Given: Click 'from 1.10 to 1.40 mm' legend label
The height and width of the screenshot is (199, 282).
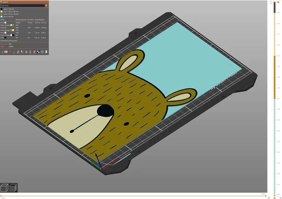Looking at the screenshot, I should pyautogui.click(x=11, y=14).
